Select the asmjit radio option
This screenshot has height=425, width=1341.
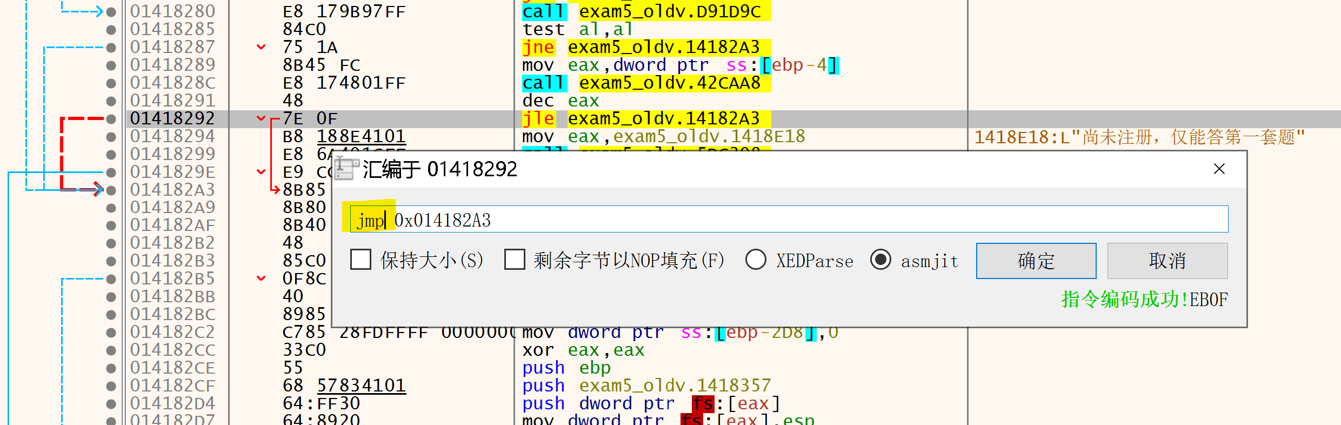click(880, 260)
